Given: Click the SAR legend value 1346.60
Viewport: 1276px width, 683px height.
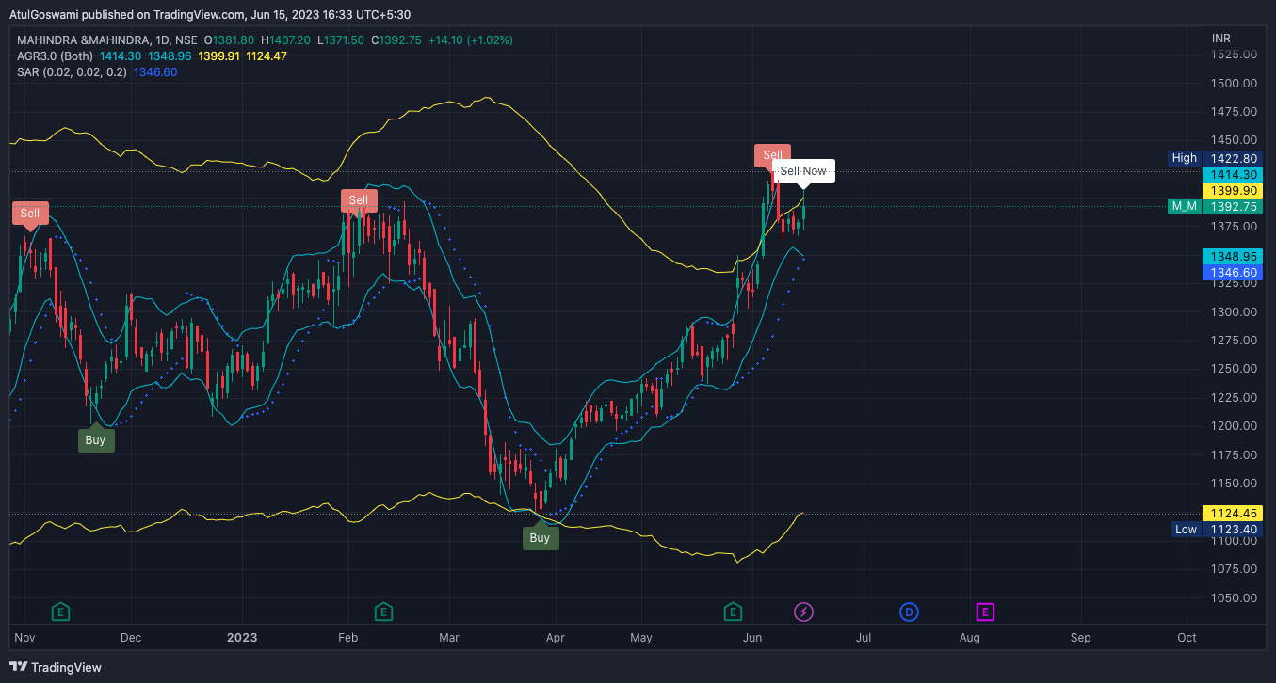Looking at the screenshot, I should click(x=155, y=72).
